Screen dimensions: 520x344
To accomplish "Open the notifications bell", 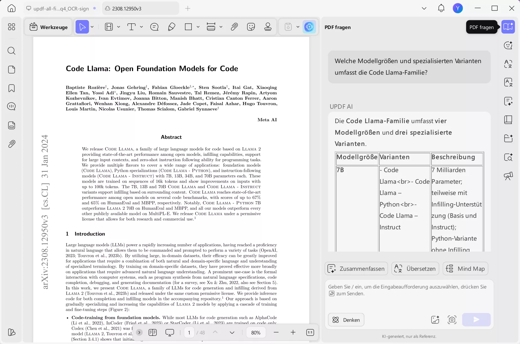I will [441, 8].
